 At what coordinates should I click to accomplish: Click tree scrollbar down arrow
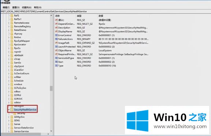[x=51, y=131]
